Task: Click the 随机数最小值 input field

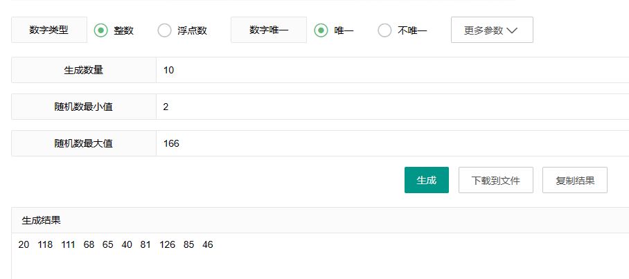Action: pos(392,107)
